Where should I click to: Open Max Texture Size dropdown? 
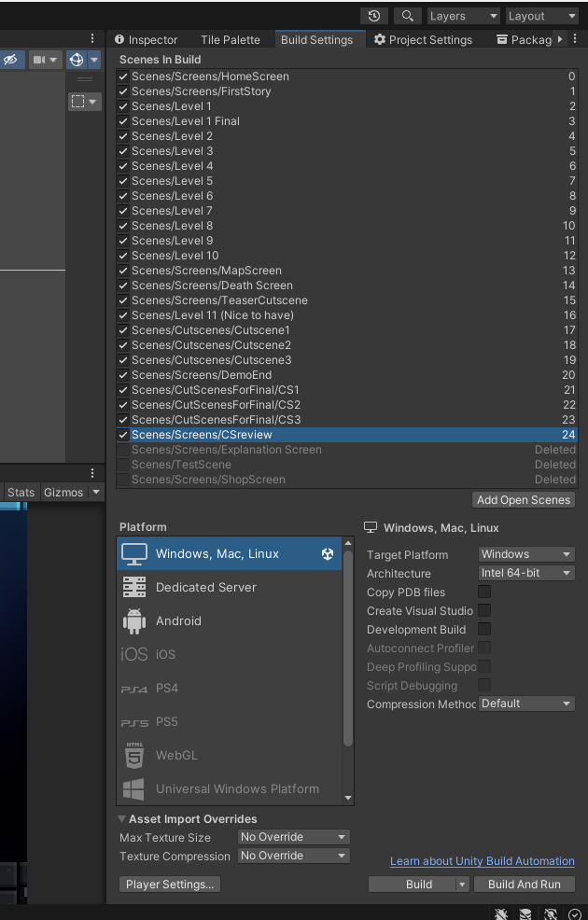[294, 837]
